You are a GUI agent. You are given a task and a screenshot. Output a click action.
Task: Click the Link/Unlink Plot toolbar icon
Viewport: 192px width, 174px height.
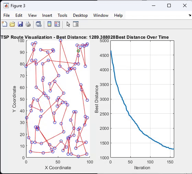click(x=39, y=24)
